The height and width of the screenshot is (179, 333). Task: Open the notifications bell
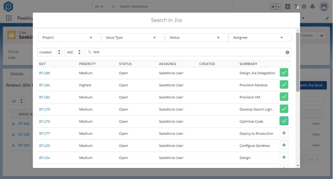coord(312,6)
